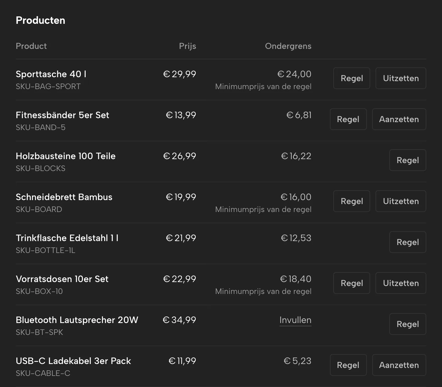This screenshot has height=387, width=442.
Task: Click Uitzetten for Sporttasche 40 l
Action: [401, 78]
